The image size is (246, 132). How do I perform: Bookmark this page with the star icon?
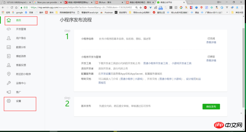click(141, 7)
